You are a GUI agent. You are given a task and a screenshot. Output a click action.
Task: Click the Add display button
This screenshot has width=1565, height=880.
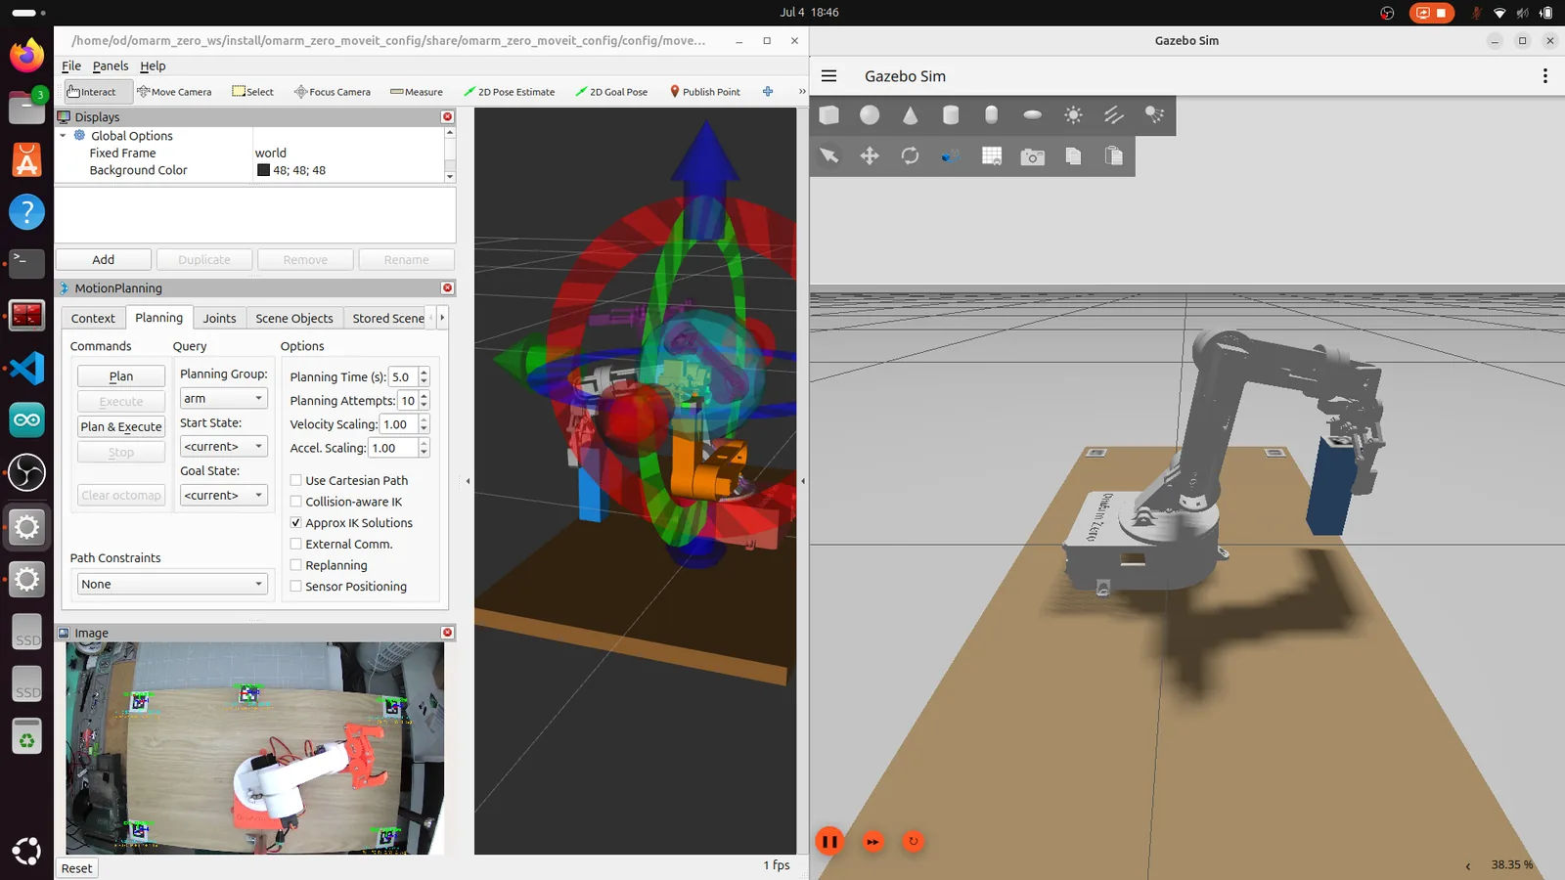tap(104, 259)
